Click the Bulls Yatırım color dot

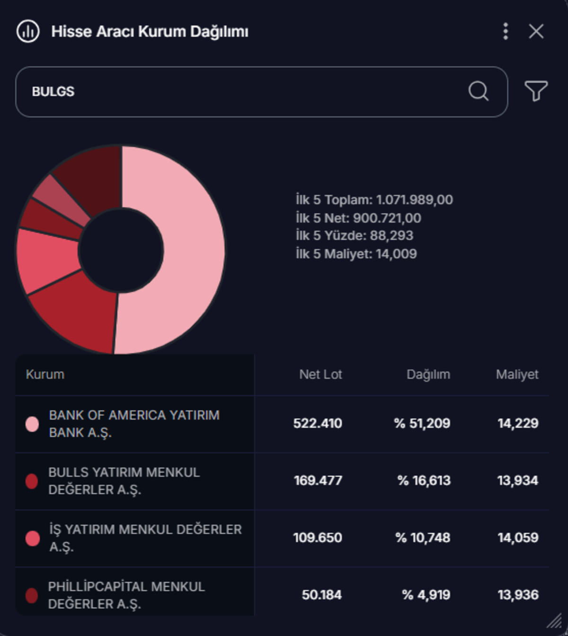coord(32,481)
